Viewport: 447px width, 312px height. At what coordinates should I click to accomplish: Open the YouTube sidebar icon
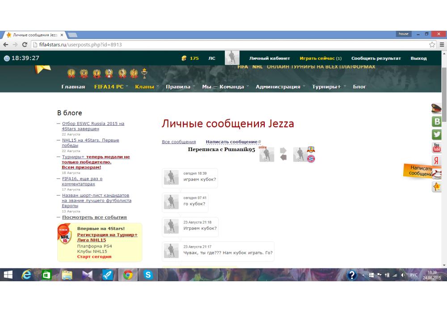coord(437,148)
